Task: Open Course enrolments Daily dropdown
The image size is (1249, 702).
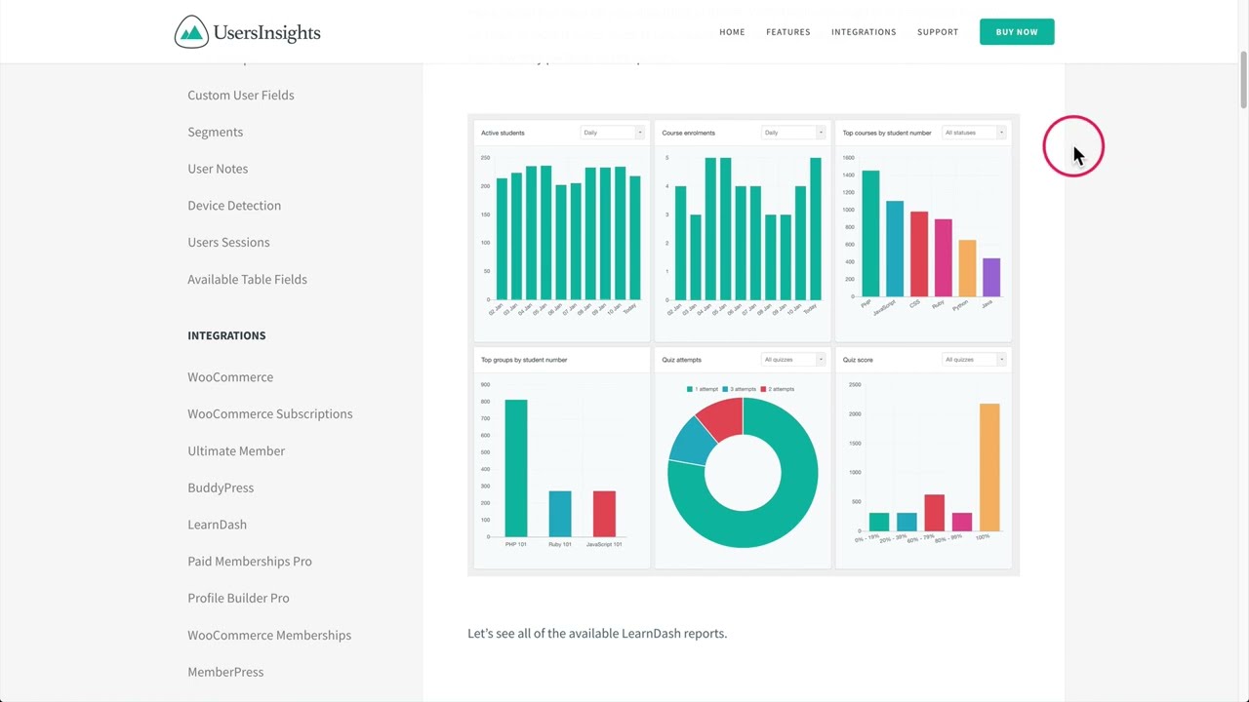Action: (793, 133)
